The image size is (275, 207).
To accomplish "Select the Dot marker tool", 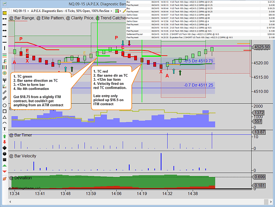I will 5,154.
